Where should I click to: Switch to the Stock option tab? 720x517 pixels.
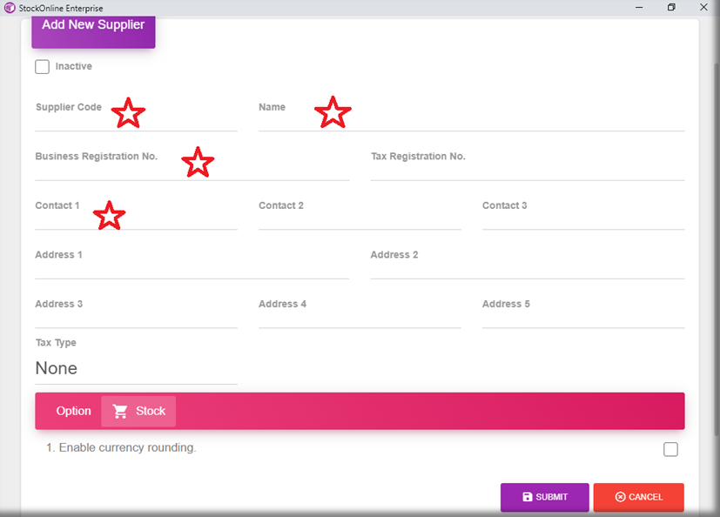coord(138,411)
